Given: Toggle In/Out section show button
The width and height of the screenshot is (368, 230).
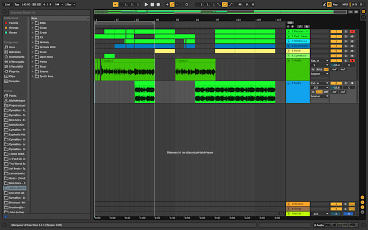Looking at the screenshot, I should tap(363, 198).
